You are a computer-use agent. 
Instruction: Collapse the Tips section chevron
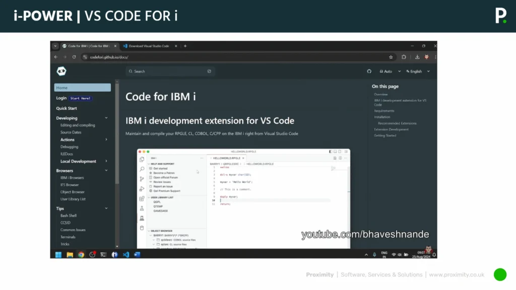click(x=106, y=208)
